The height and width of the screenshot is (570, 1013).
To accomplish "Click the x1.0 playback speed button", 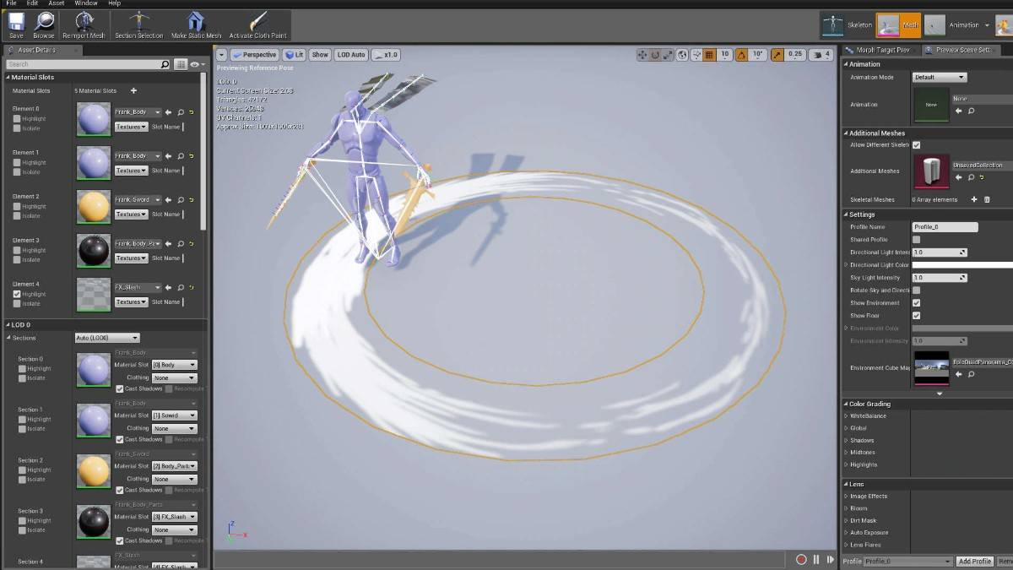I will point(386,55).
